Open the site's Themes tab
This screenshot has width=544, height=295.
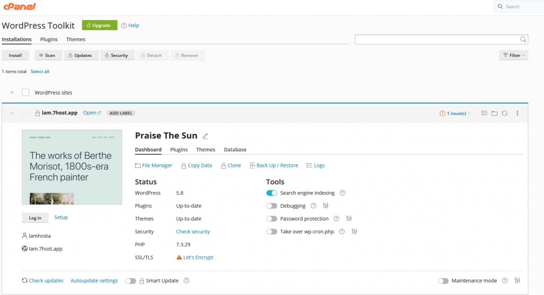pos(206,149)
